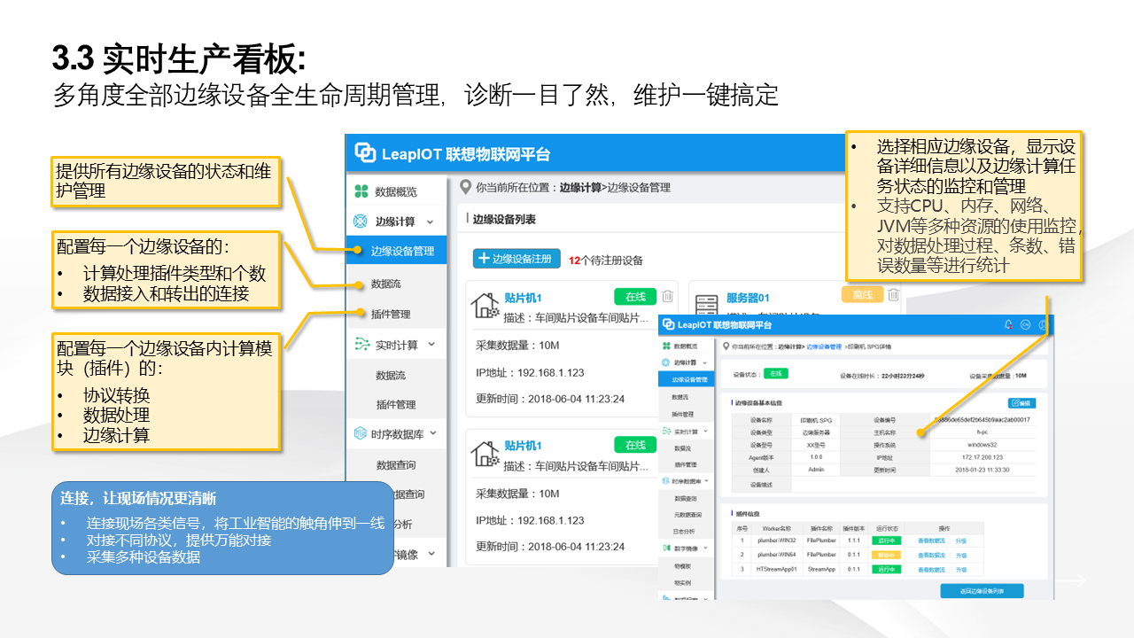Viewport: 1134px width, 638px height.
Task: Click trash icon on 服务器01 card
Action: tap(894, 295)
